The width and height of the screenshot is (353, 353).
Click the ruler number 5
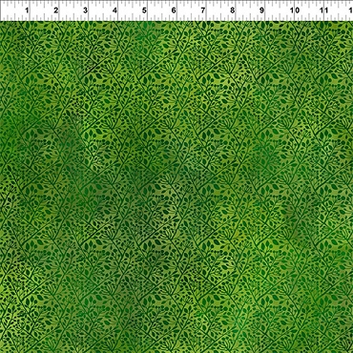click(144, 10)
